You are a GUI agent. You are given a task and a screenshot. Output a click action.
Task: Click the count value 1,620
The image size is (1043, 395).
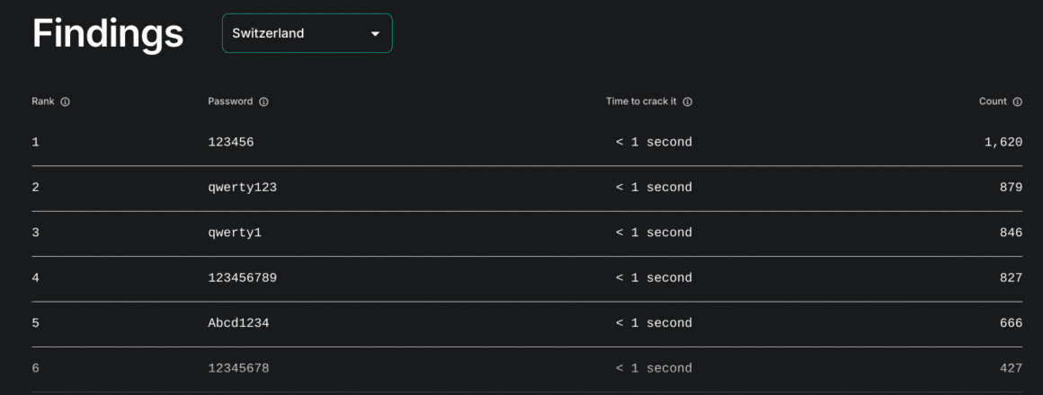(x=1003, y=142)
